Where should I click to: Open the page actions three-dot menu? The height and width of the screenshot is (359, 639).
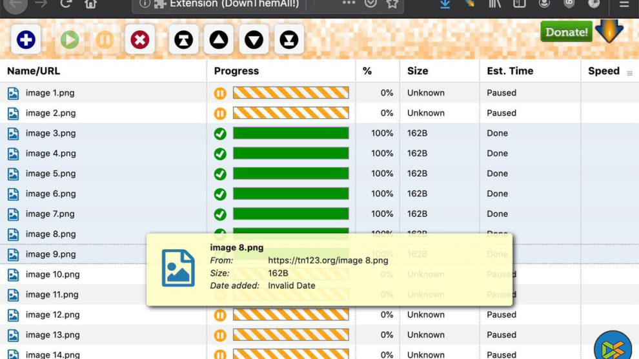349,3
